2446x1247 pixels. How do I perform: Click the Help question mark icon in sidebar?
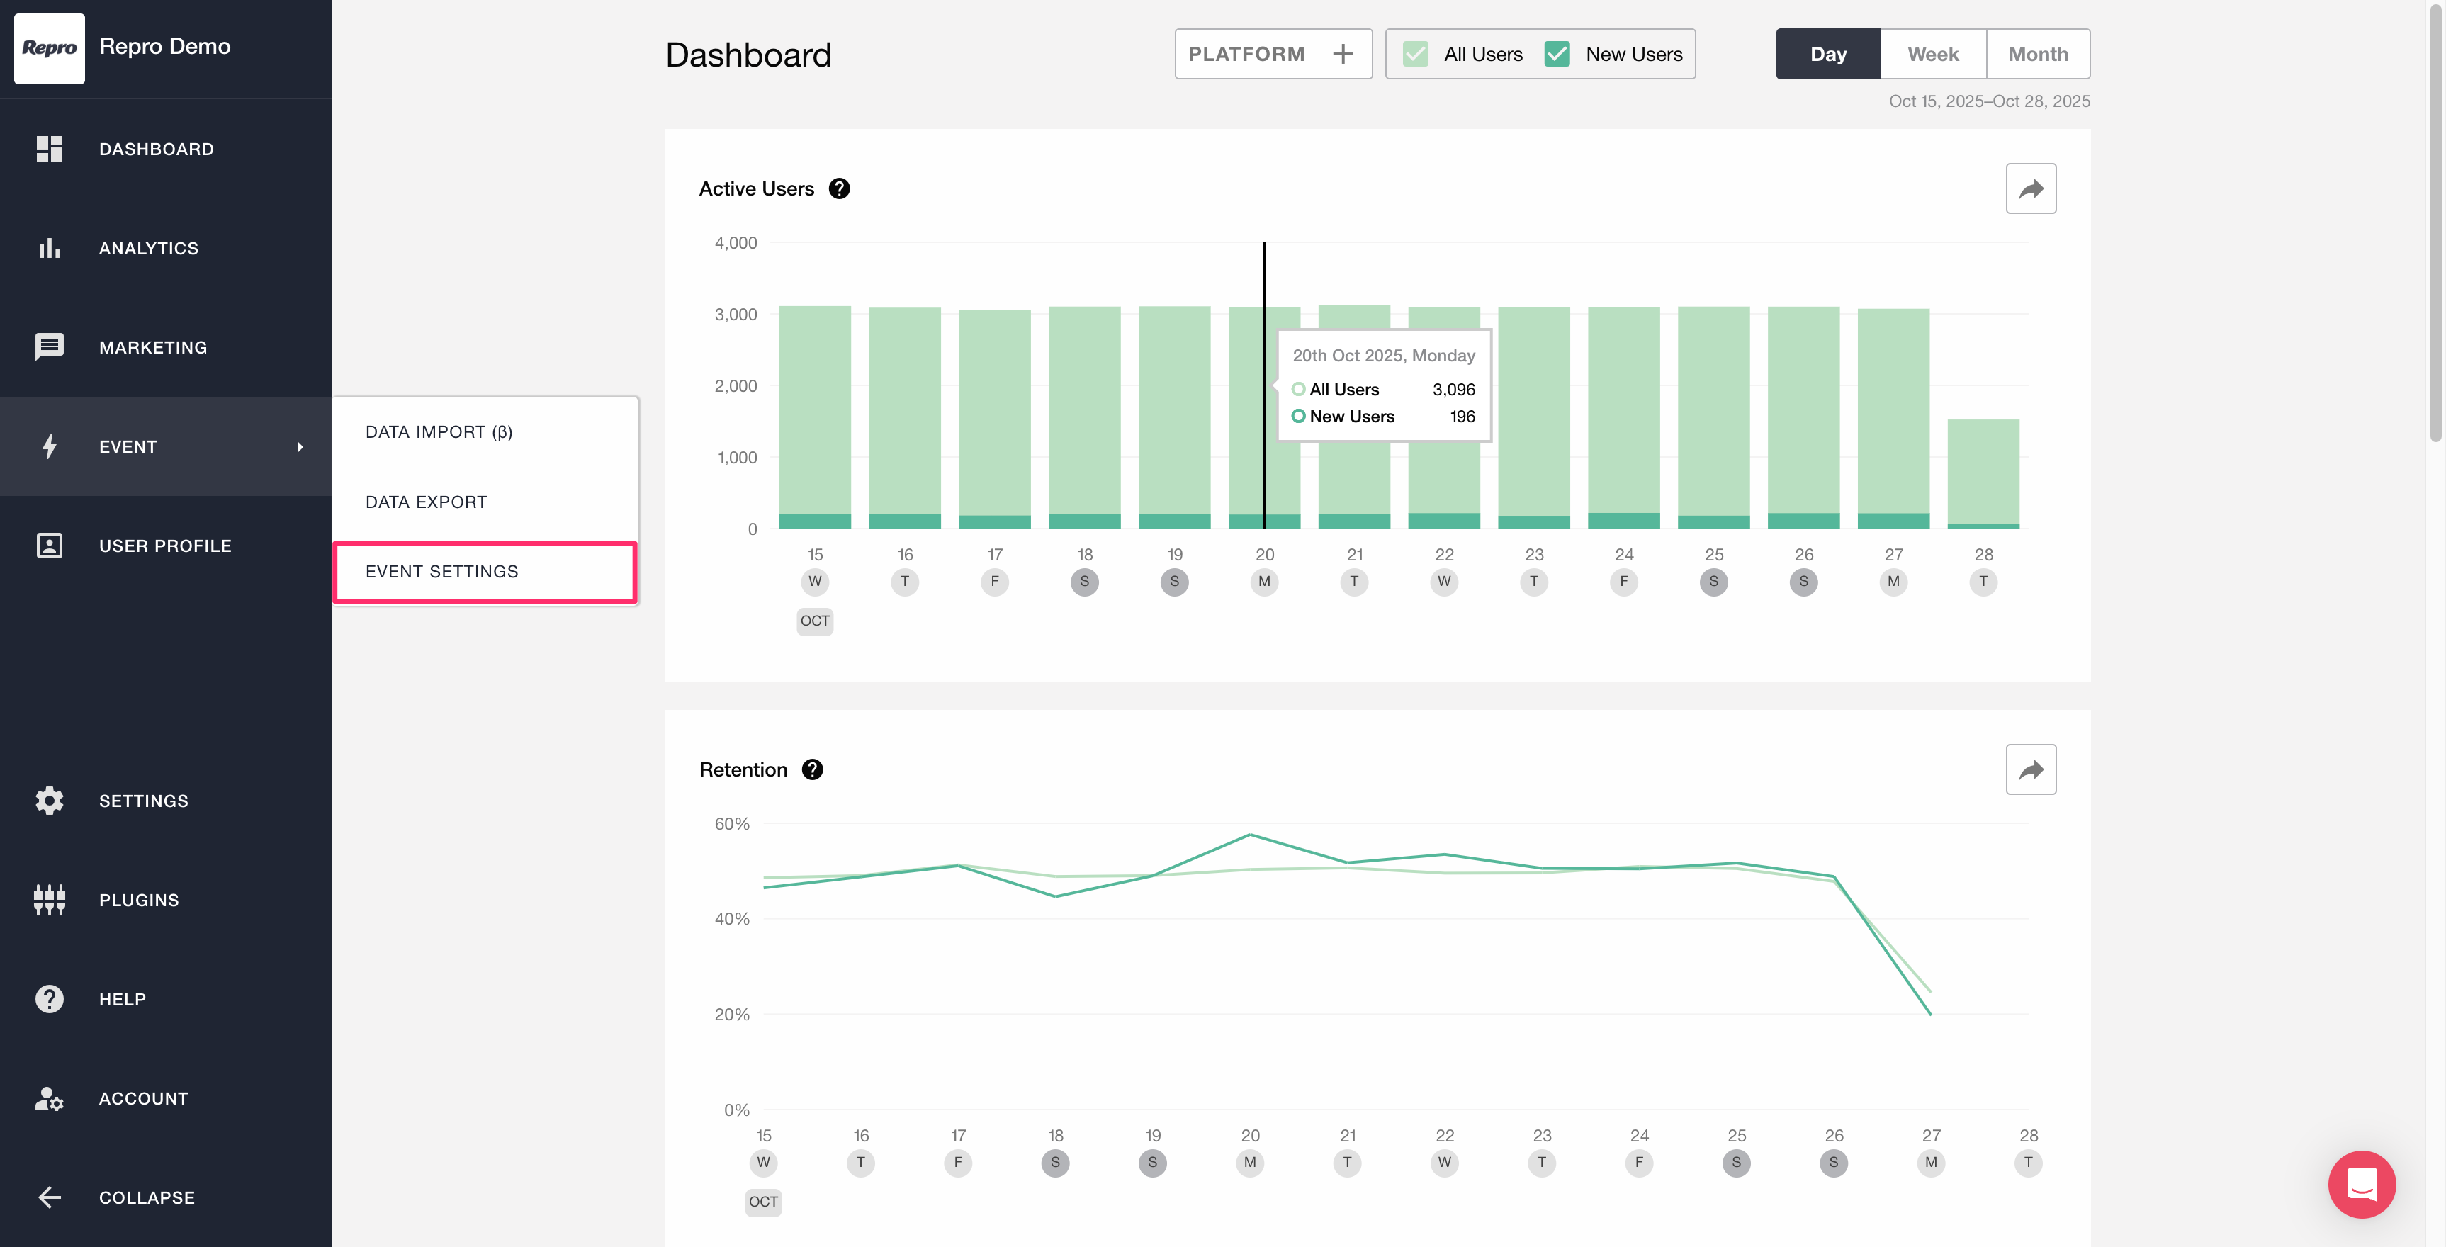tap(50, 998)
